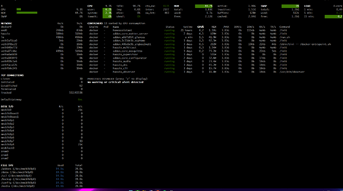Click the ctx_sw value in CPU stats
Screen dimensions: 343x191
pyautogui.click(x=166, y=6)
